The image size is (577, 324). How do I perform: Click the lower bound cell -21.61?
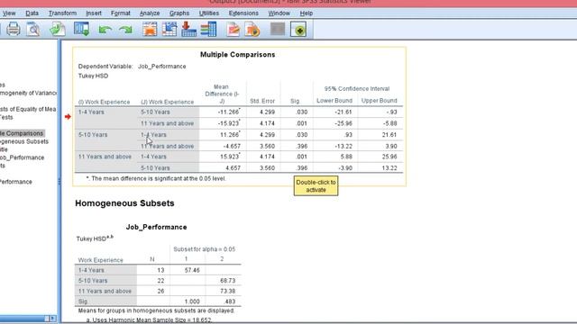pyautogui.click(x=343, y=112)
